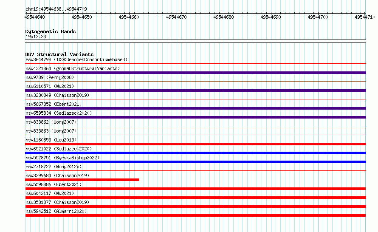Click the red bar under nsv5942512
Image resolution: width=378 pixels, height=232 pixels.
click(x=195, y=215)
